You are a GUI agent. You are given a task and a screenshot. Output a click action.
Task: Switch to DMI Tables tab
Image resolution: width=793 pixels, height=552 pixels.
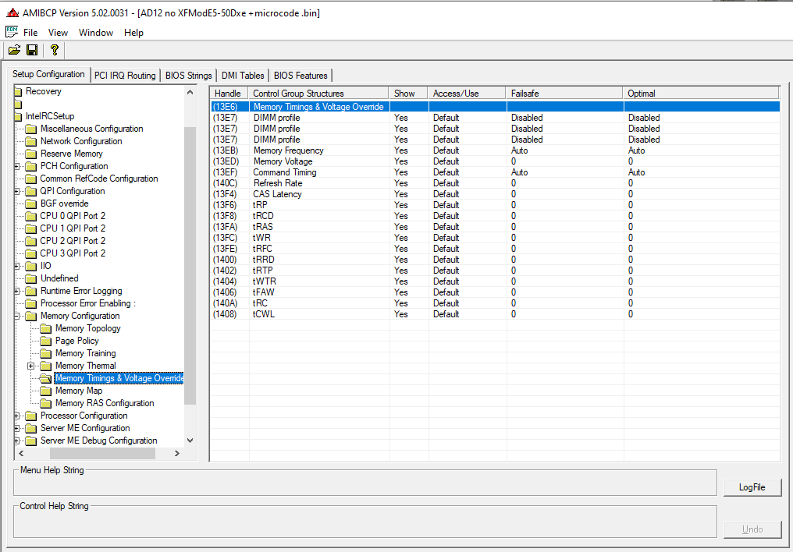pyautogui.click(x=243, y=76)
